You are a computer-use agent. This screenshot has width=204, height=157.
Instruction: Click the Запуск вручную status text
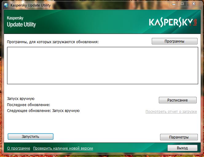(x=21, y=99)
